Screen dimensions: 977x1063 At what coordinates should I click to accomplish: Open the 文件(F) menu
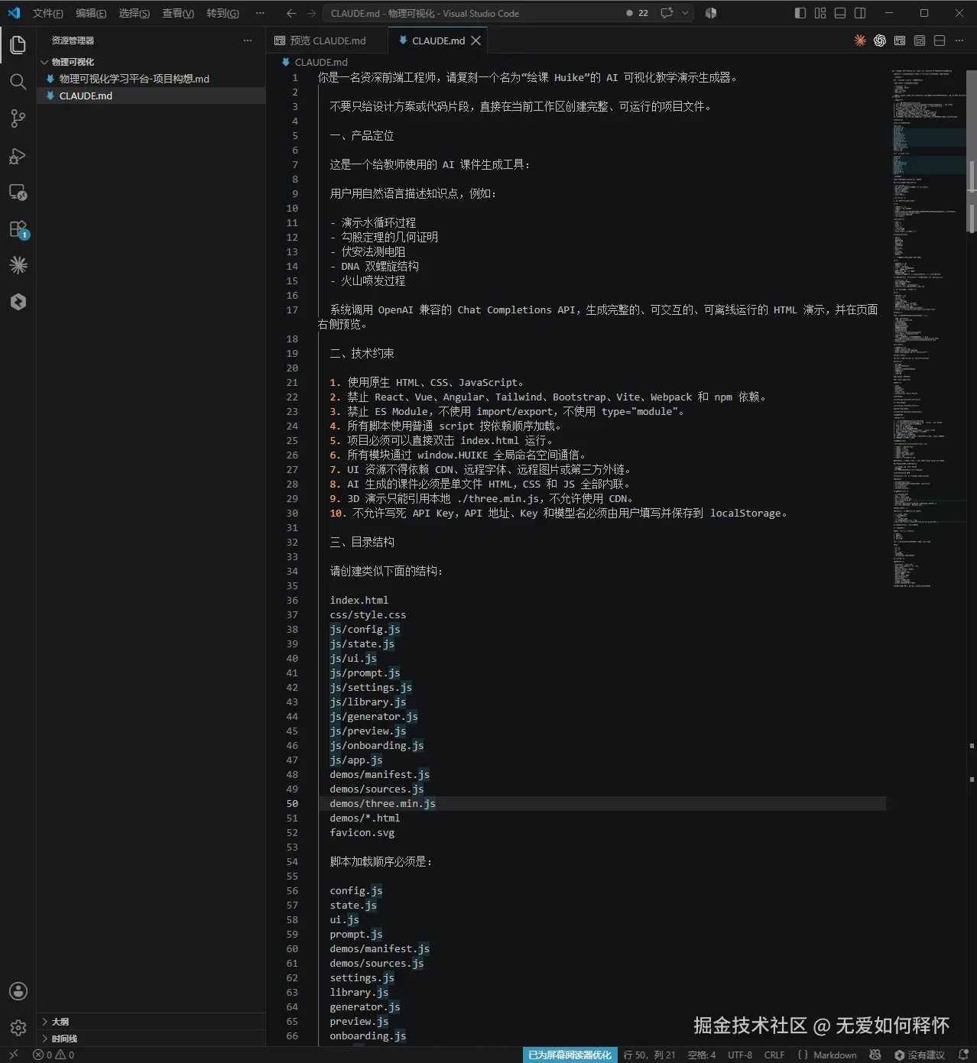pyautogui.click(x=47, y=13)
